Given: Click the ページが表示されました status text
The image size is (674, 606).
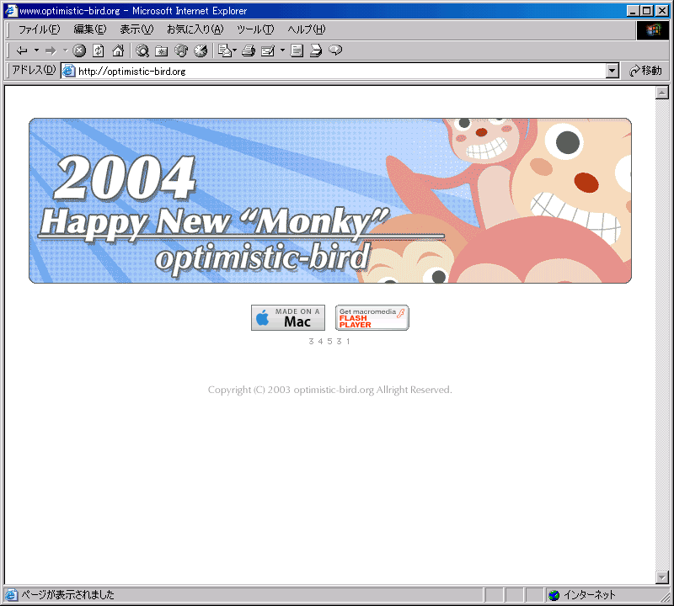Looking at the screenshot, I should point(68,595).
